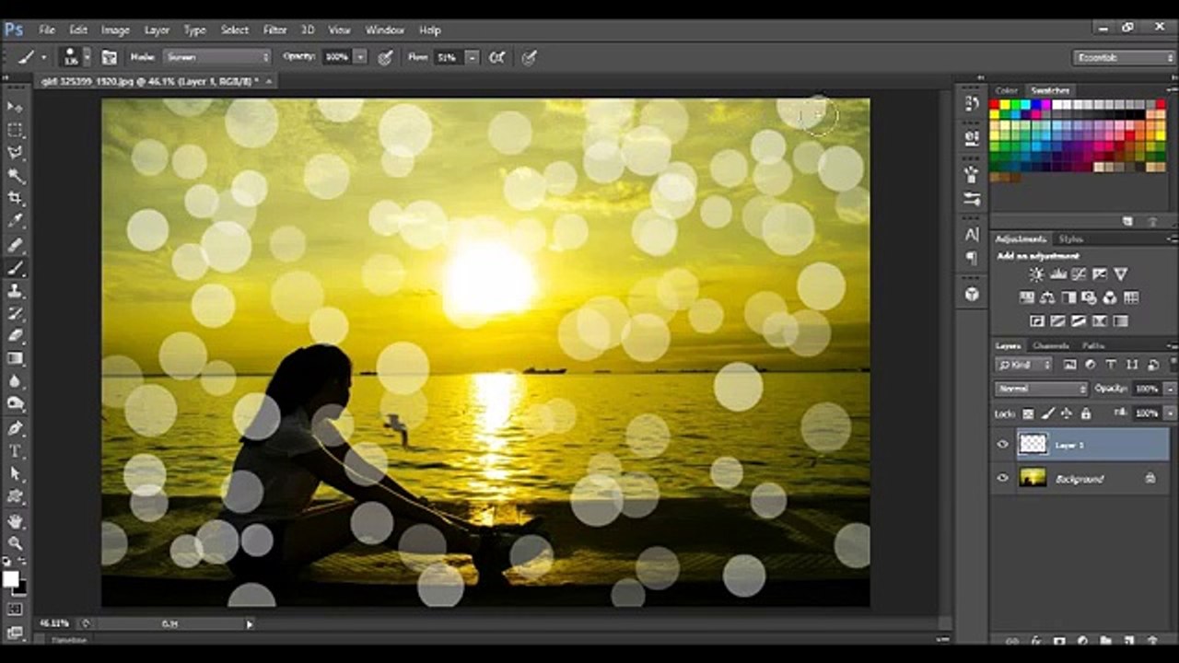
Task: Switch to the Channels tab
Action: point(1050,345)
